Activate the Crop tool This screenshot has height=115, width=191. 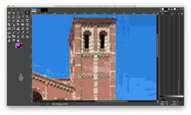tap(23, 21)
